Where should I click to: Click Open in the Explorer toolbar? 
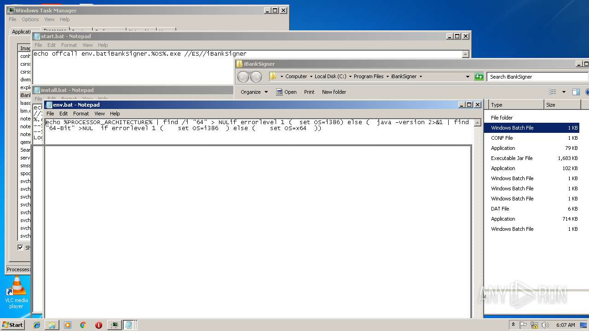pos(286,92)
